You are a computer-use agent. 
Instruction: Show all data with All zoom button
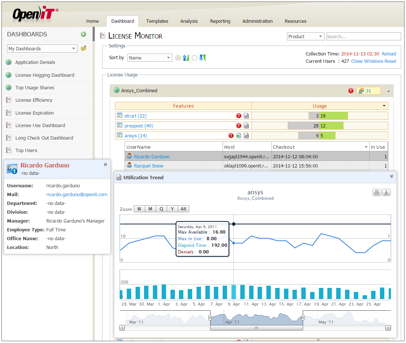[183, 209]
